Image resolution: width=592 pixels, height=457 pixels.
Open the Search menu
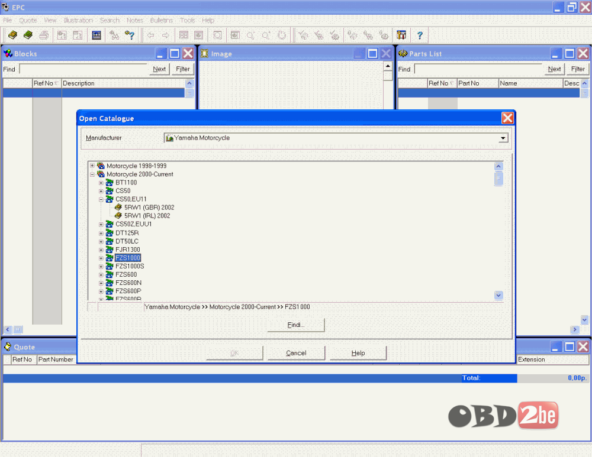[x=110, y=20]
